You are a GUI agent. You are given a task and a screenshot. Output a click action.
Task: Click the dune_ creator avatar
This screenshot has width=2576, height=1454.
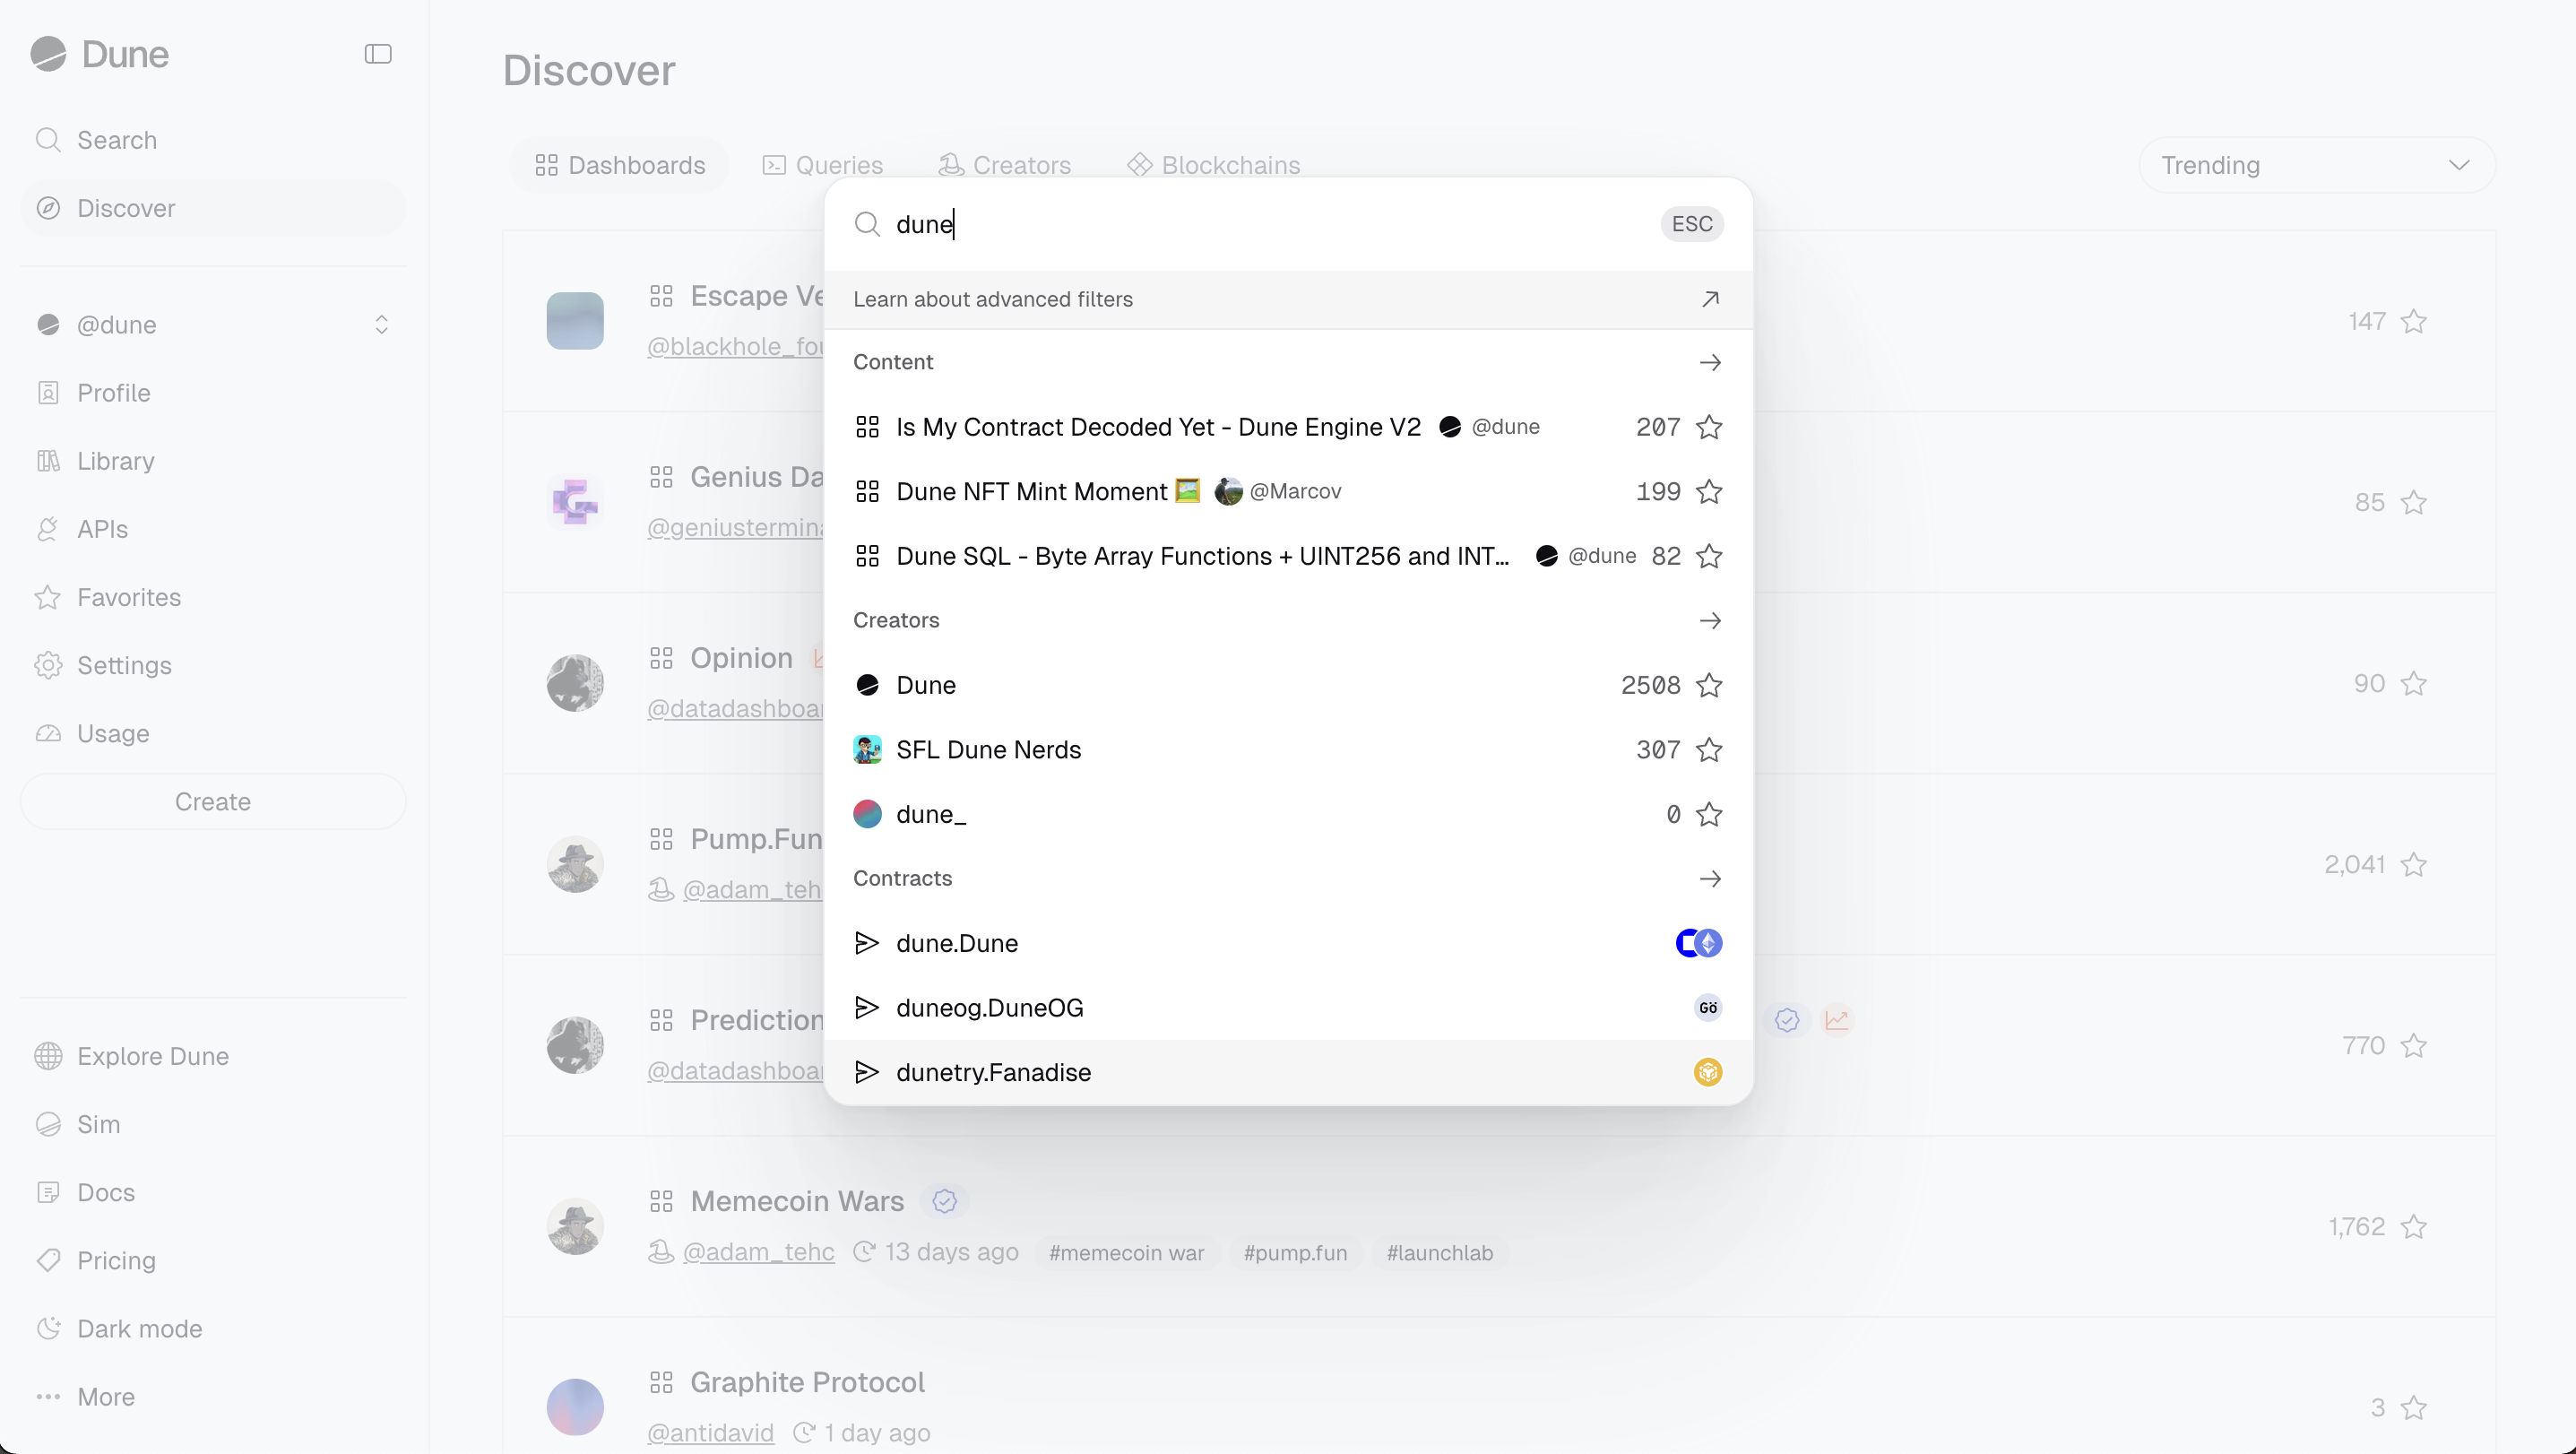pos(867,815)
